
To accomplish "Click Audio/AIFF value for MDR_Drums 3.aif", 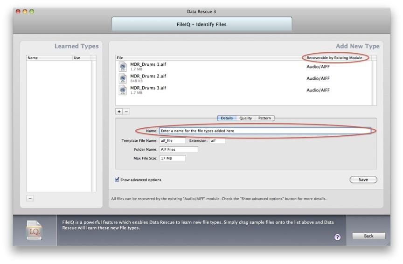I will [x=318, y=90].
